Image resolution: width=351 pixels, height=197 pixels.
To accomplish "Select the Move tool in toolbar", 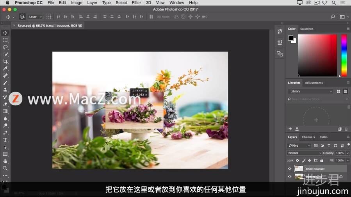I will point(5,33).
